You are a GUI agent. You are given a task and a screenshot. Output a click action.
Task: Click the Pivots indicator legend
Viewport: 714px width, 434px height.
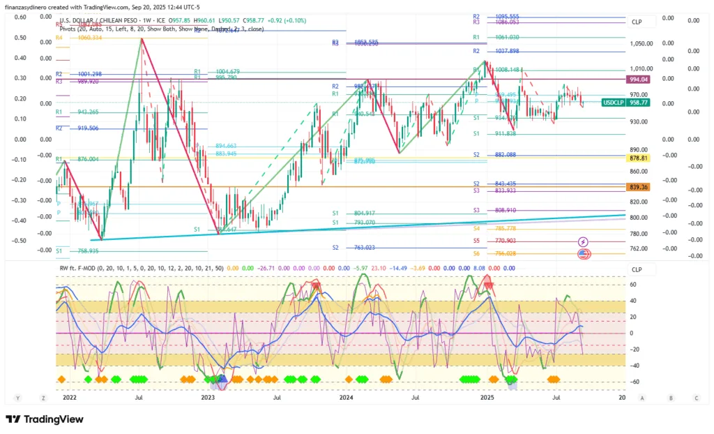pos(162,29)
